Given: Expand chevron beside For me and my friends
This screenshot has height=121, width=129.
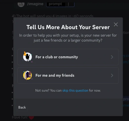Looking at the screenshot, I should [112, 75].
